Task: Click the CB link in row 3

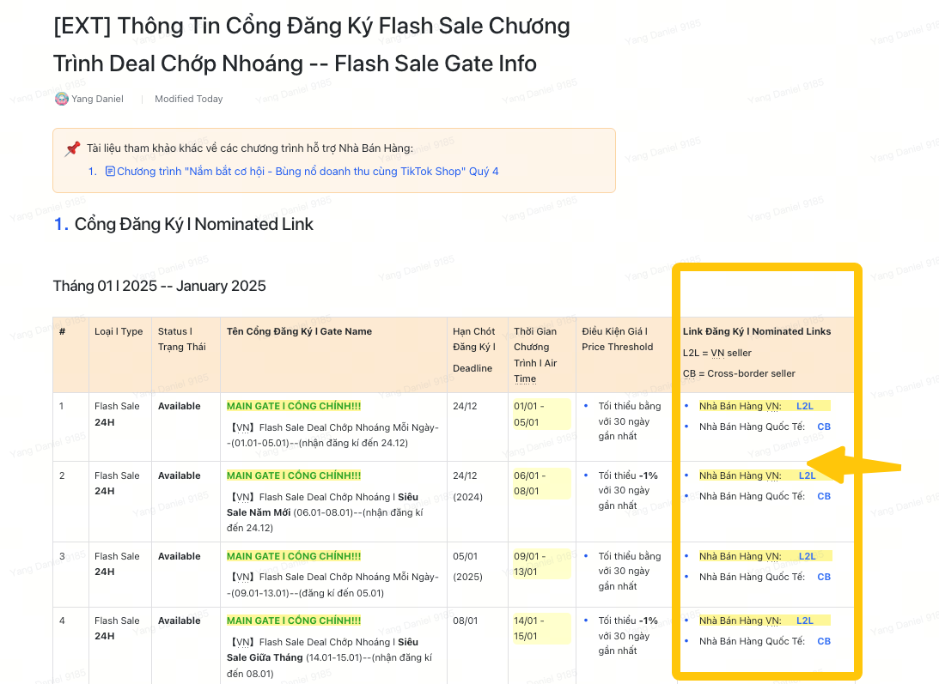Action: 824,577
